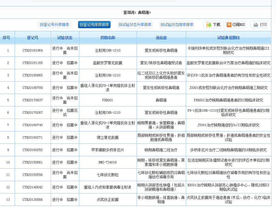Click the 药物名称 column header

tap(107, 38)
